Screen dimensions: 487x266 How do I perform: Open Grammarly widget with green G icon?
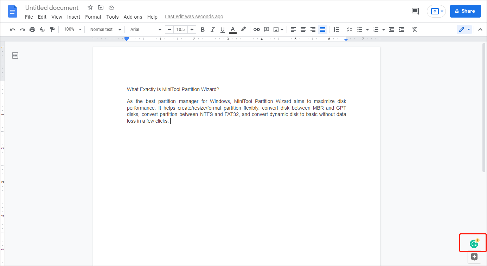coord(474,243)
